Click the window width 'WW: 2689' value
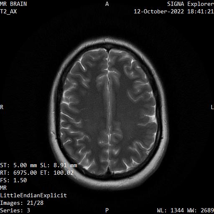This screenshot has width=214, height=214. [x=201, y=210]
